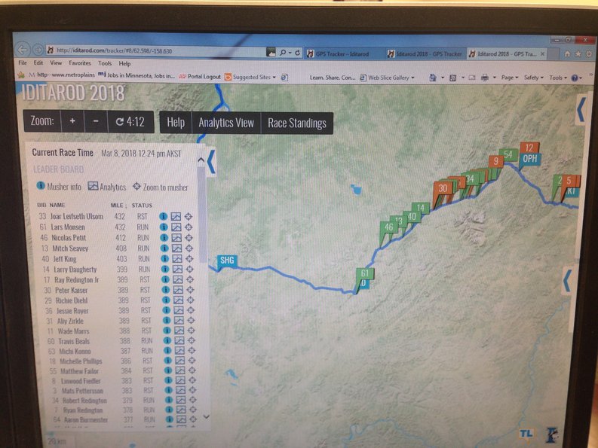The width and height of the screenshot is (598, 448).
Task: Sort leaderboard by the MILE column
Action: pyautogui.click(x=118, y=205)
